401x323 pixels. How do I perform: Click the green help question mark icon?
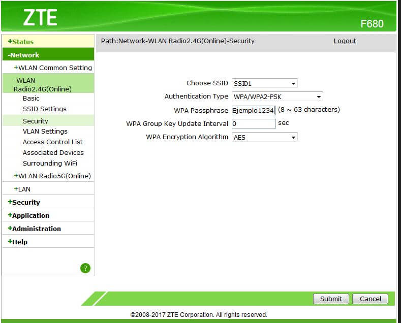point(85,268)
